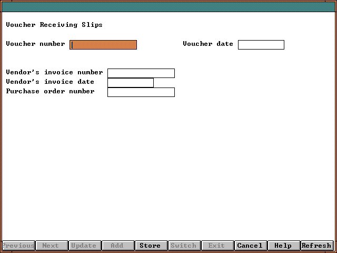Viewport: 337px width, 253px height.
Task: Click the Voucher Receiving Slips heading
Action: (54, 25)
